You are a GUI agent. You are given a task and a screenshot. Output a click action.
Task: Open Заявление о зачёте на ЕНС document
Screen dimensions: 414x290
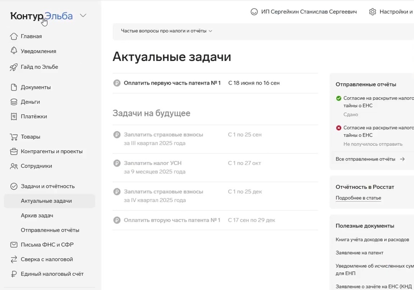tap(375, 287)
